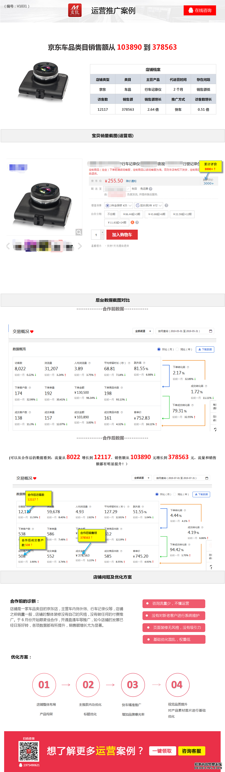
Task: Open 按月查询 2019-05-01 date selector
Action: point(185,331)
